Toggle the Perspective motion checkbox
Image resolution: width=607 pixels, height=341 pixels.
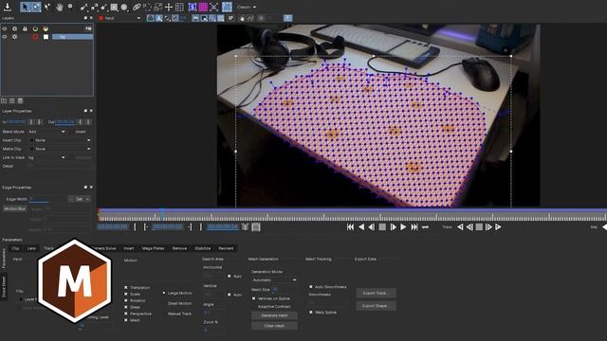126,314
